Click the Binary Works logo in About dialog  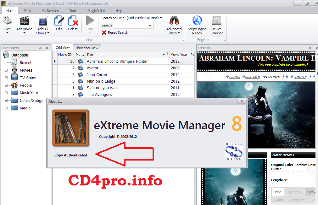pos(234,151)
